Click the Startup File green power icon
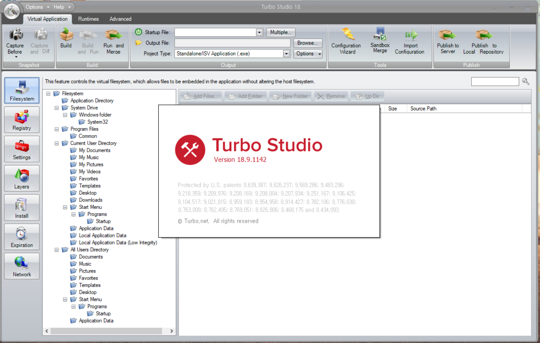Screen dimensions: 540x343 tap(138, 32)
